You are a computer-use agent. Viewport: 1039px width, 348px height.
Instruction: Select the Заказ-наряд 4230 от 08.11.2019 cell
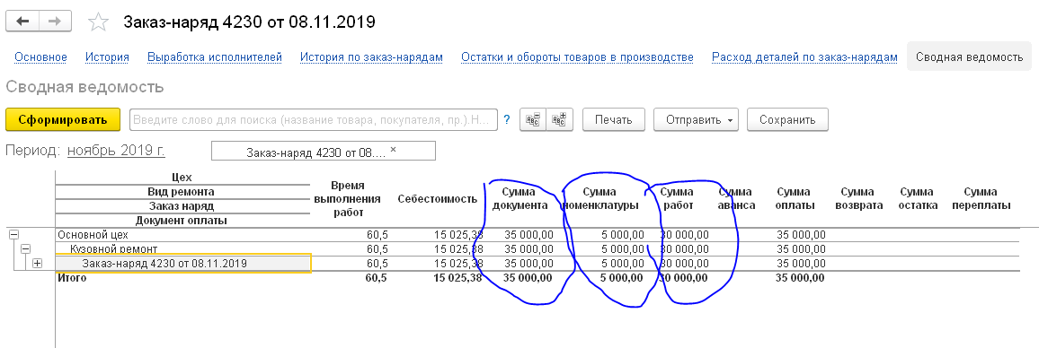coord(182,264)
